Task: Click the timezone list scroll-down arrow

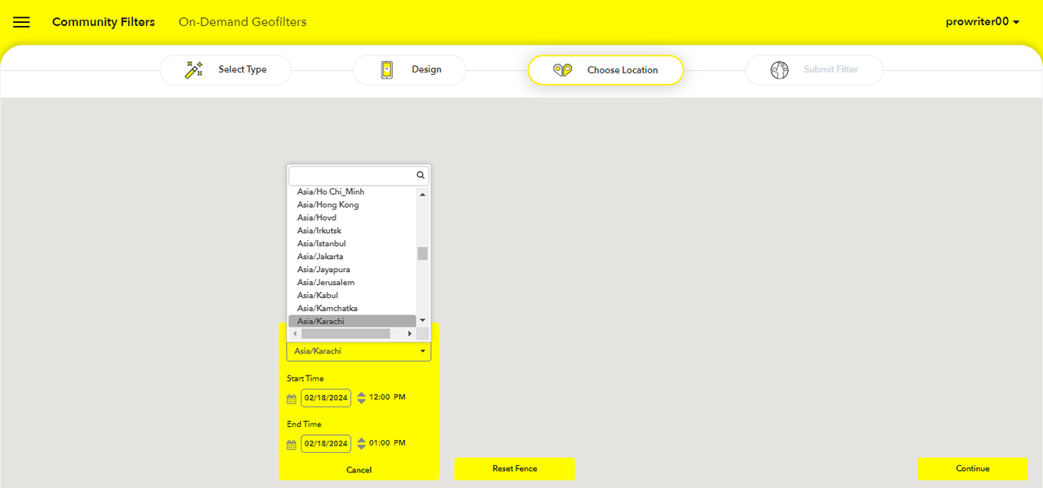Action: click(422, 321)
